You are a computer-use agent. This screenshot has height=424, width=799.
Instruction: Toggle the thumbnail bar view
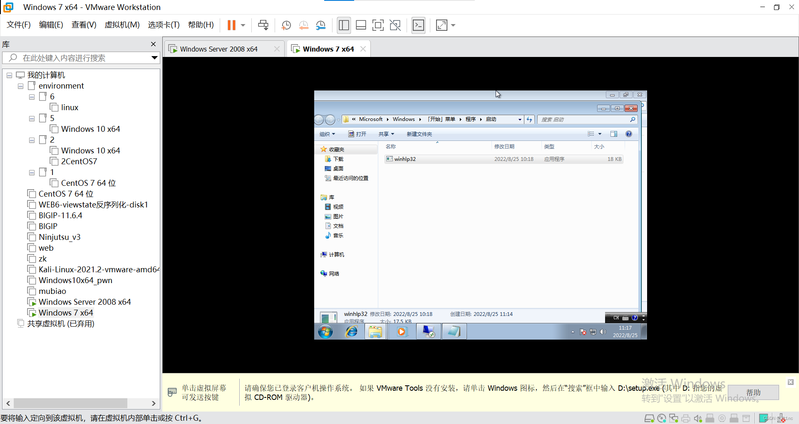click(361, 25)
